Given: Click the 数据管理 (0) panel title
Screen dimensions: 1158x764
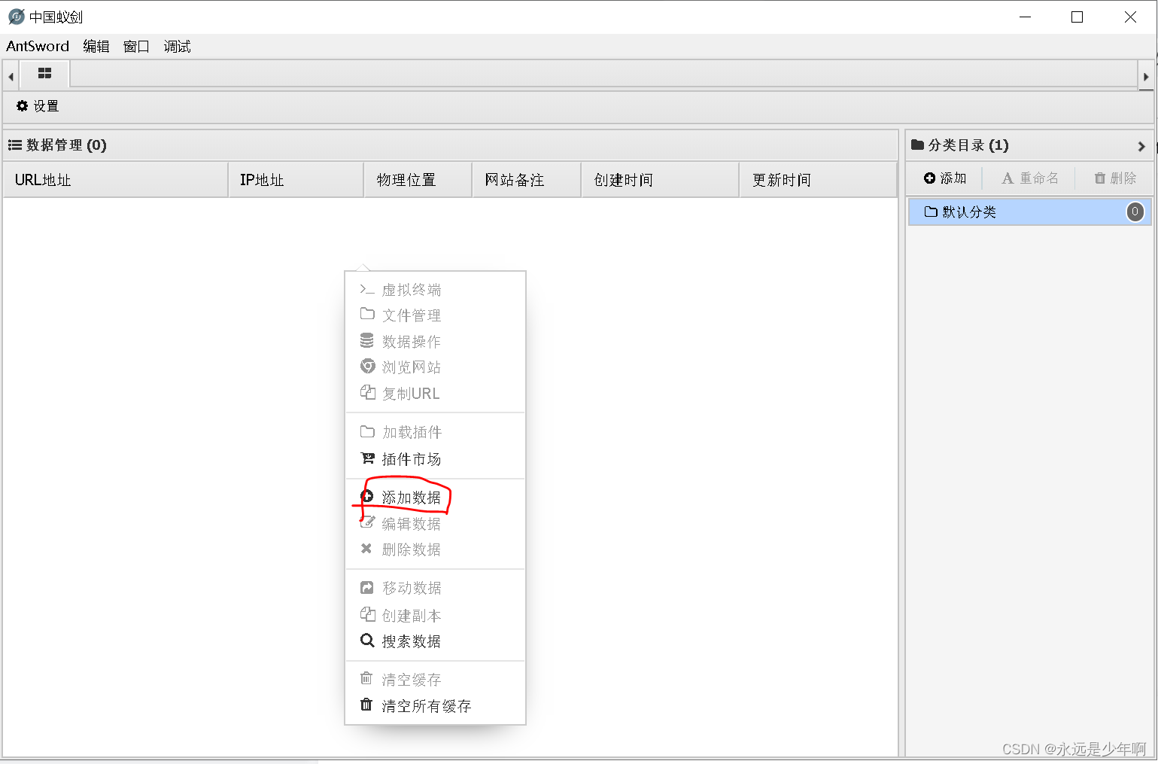Looking at the screenshot, I should click(x=66, y=145).
